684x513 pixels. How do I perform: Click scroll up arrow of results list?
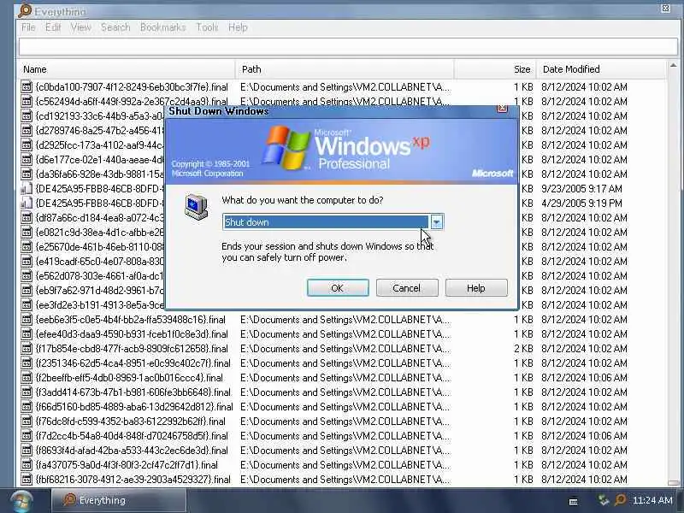coord(673,66)
